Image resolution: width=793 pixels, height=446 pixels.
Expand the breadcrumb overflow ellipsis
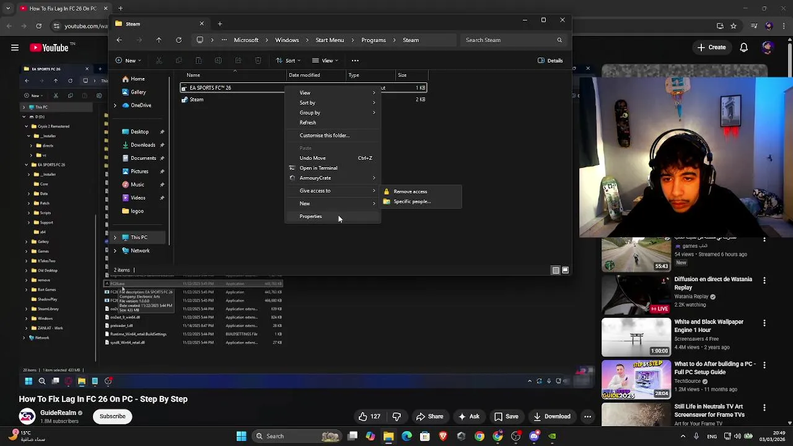(223, 40)
